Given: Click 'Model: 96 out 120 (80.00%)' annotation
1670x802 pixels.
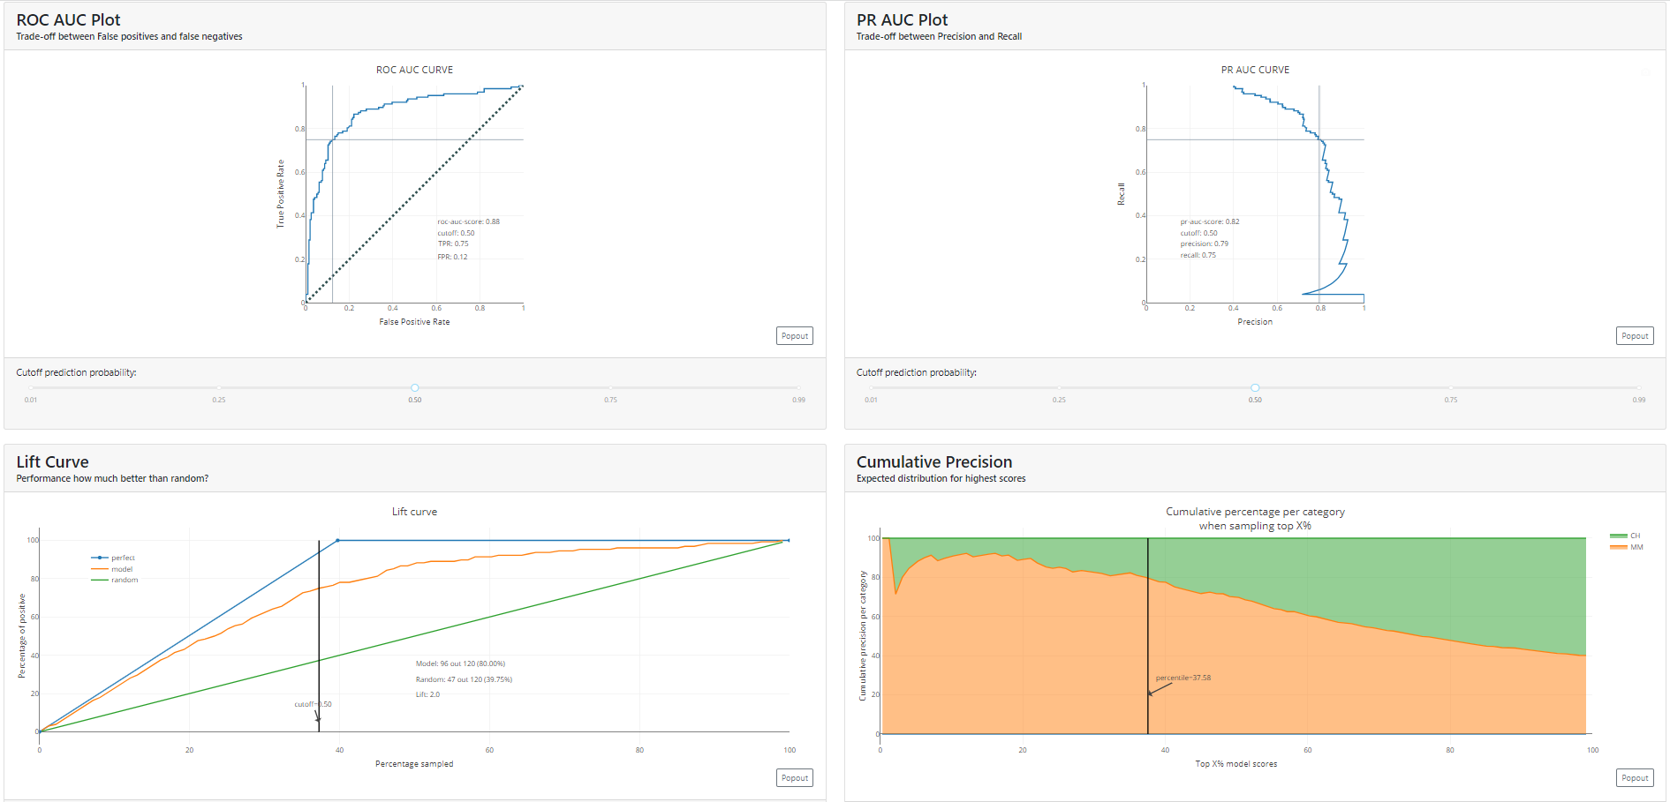Looking at the screenshot, I should point(460,663).
